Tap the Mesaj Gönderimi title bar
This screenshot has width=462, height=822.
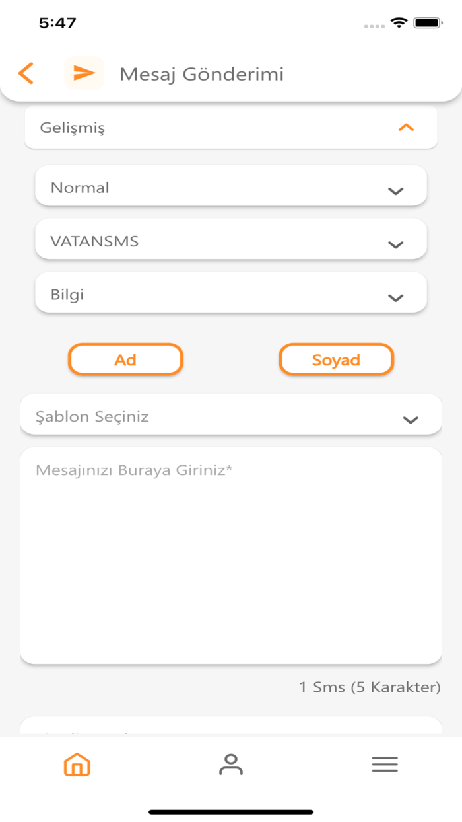click(201, 73)
